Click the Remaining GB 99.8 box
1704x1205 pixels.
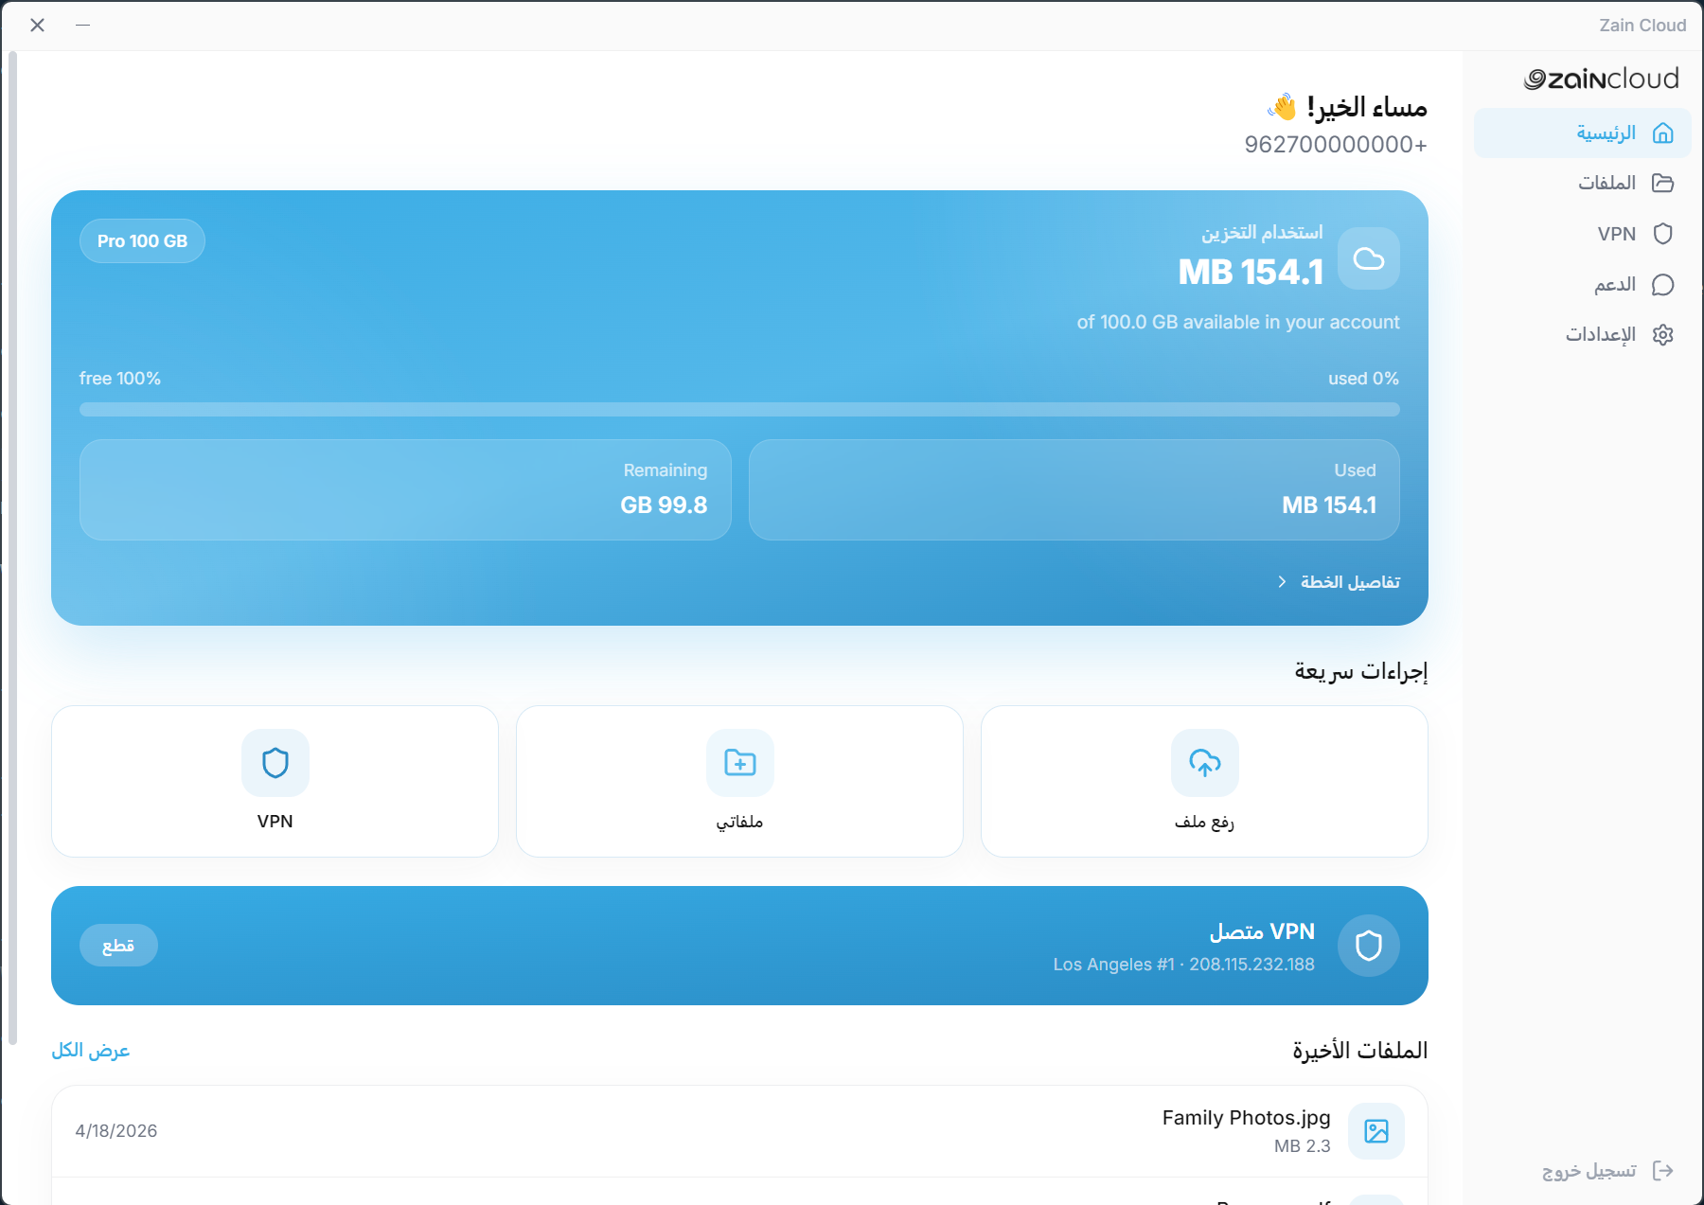pos(405,489)
